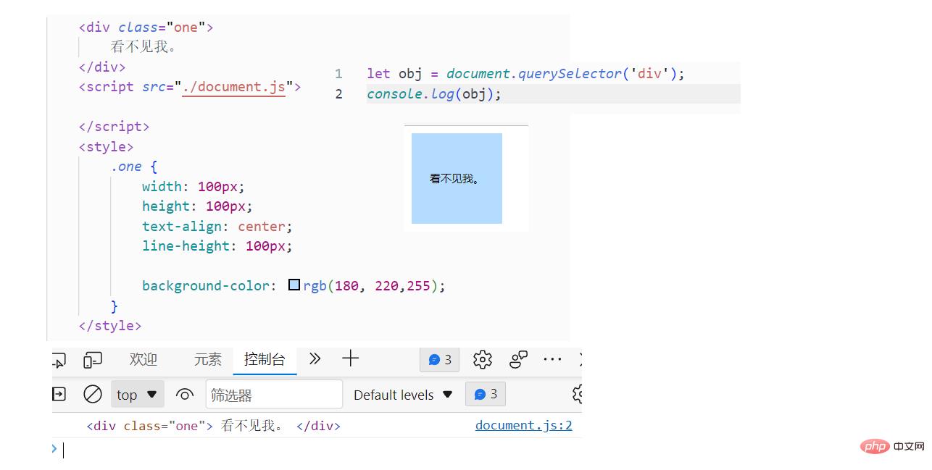Clear the console with the ban icon
Viewport: 932px width, 470px height.
(93, 394)
